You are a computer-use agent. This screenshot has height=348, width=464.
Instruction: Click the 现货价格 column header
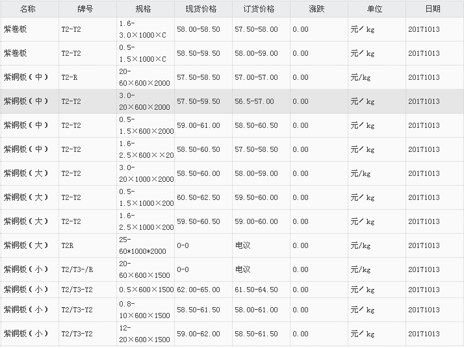[x=201, y=9]
